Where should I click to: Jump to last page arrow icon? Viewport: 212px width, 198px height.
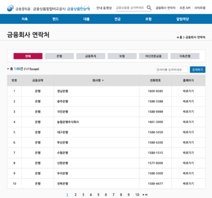147,195
